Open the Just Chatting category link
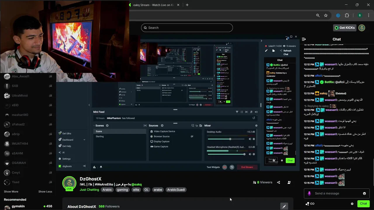374x210 pixels. point(89,190)
